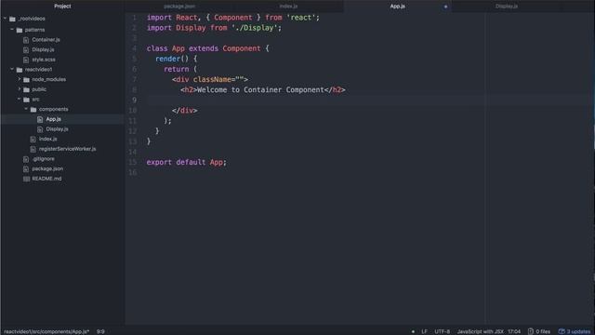
Task: Collapse the reactvideo1 folder arrow
Action: [x=12, y=69]
